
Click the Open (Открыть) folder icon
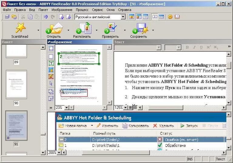[54, 28]
